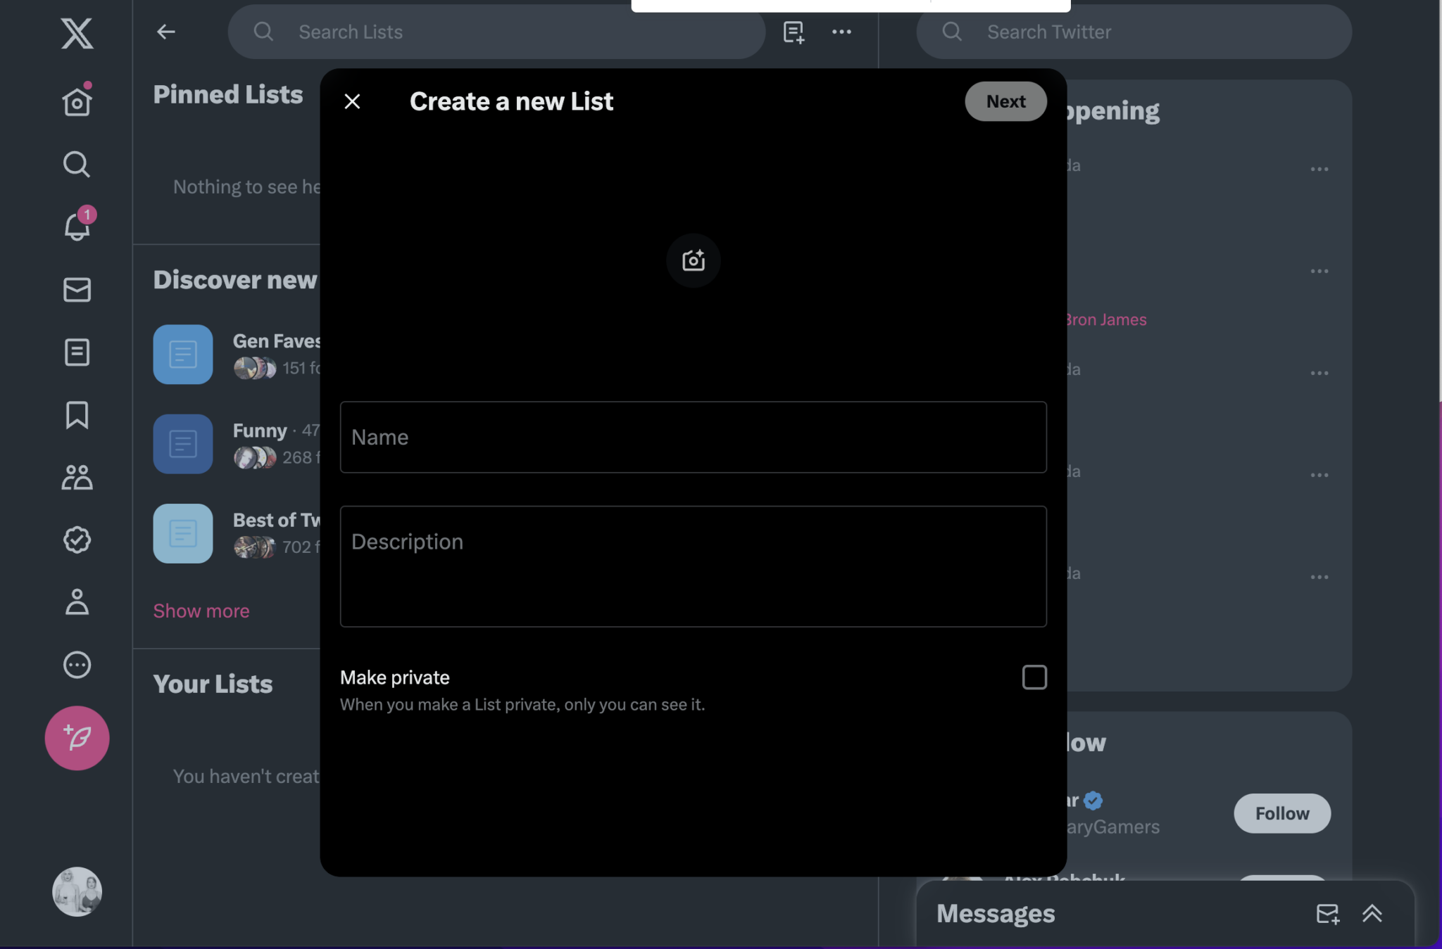Add a list cover via the camera icon
The width and height of the screenshot is (1442, 949).
tap(693, 260)
